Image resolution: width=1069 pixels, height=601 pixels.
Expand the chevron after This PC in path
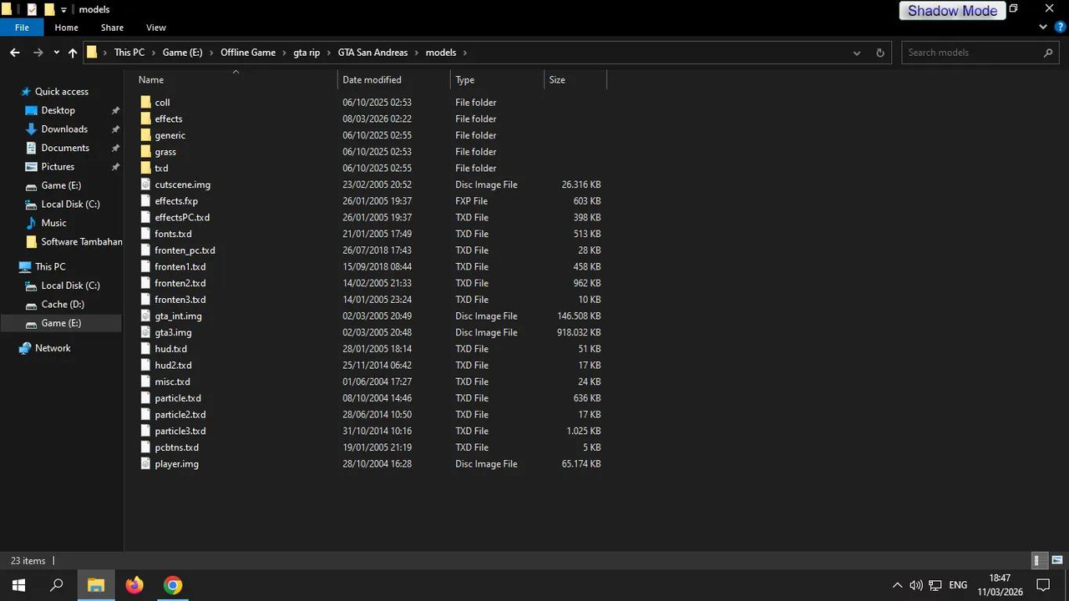pos(153,53)
